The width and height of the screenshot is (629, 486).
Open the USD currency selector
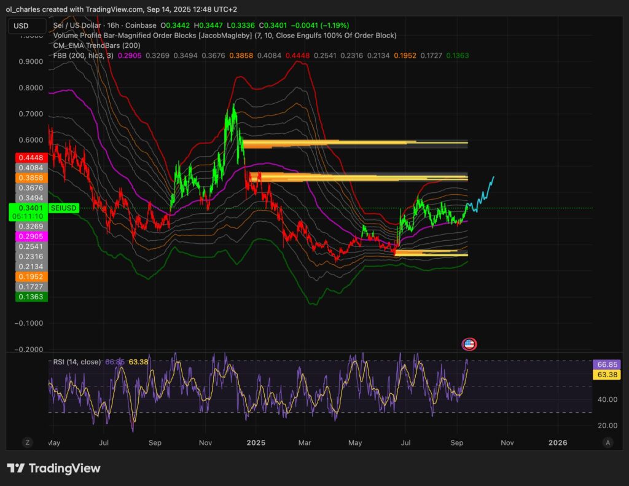point(26,26)
